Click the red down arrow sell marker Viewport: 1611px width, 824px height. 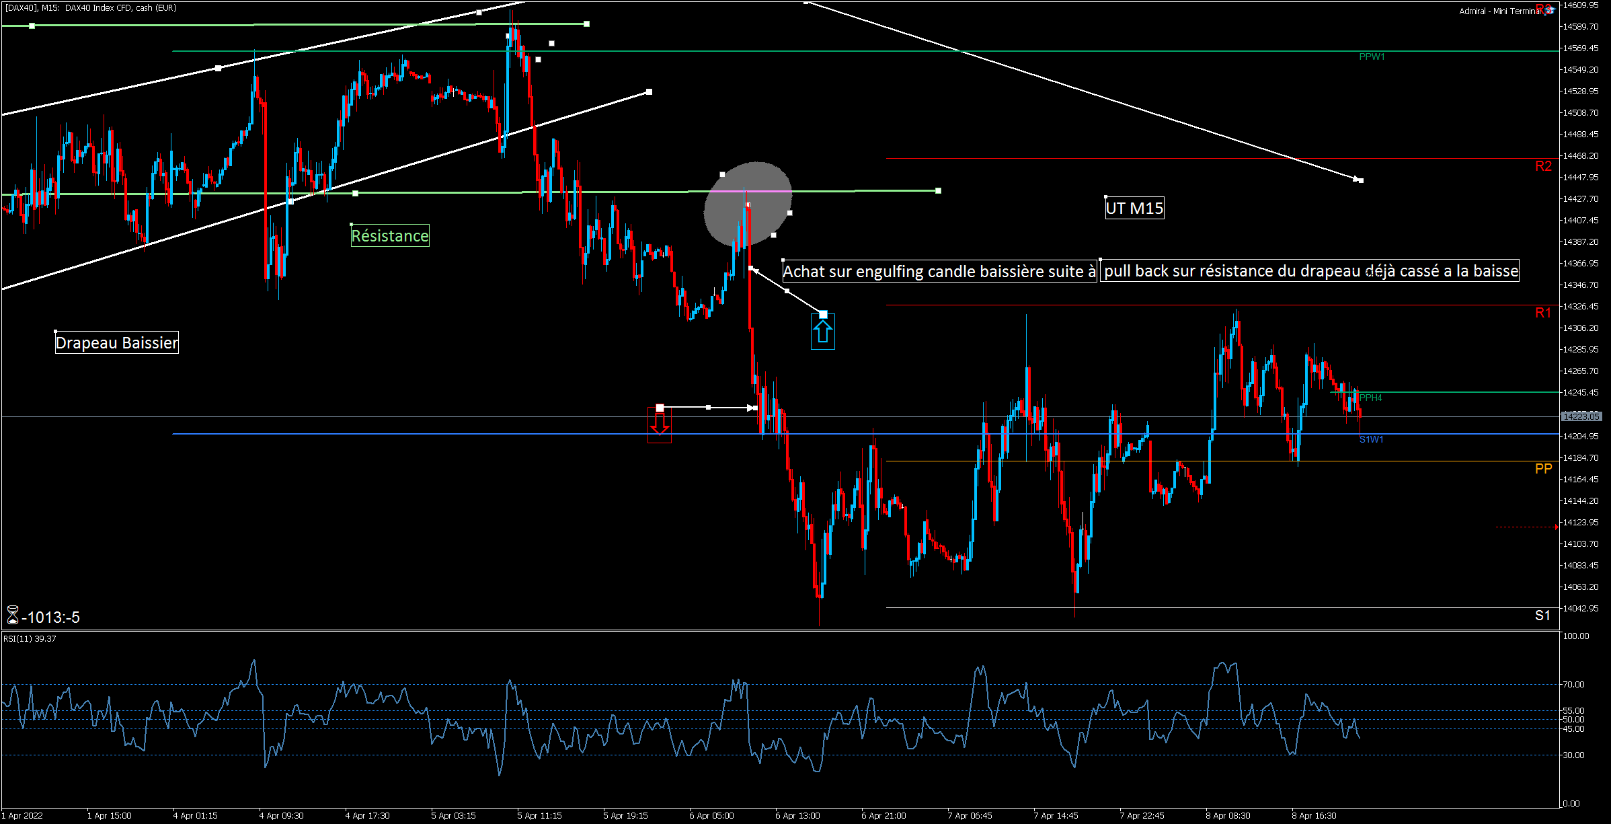[x=659, y=424]
